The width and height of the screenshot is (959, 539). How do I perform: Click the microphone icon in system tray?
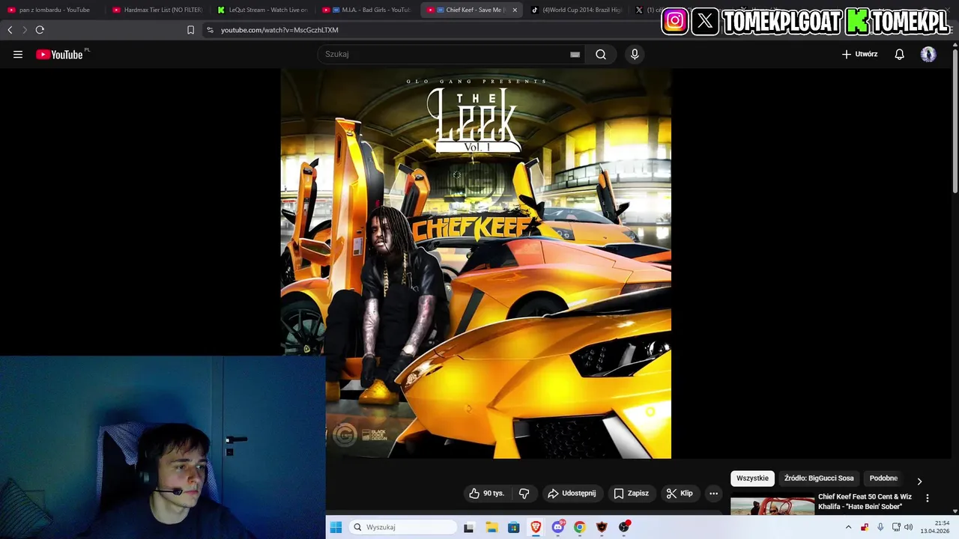[x=880, y=527]
